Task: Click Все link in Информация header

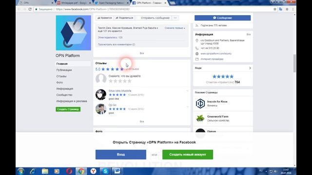Action: click(249, 35)
